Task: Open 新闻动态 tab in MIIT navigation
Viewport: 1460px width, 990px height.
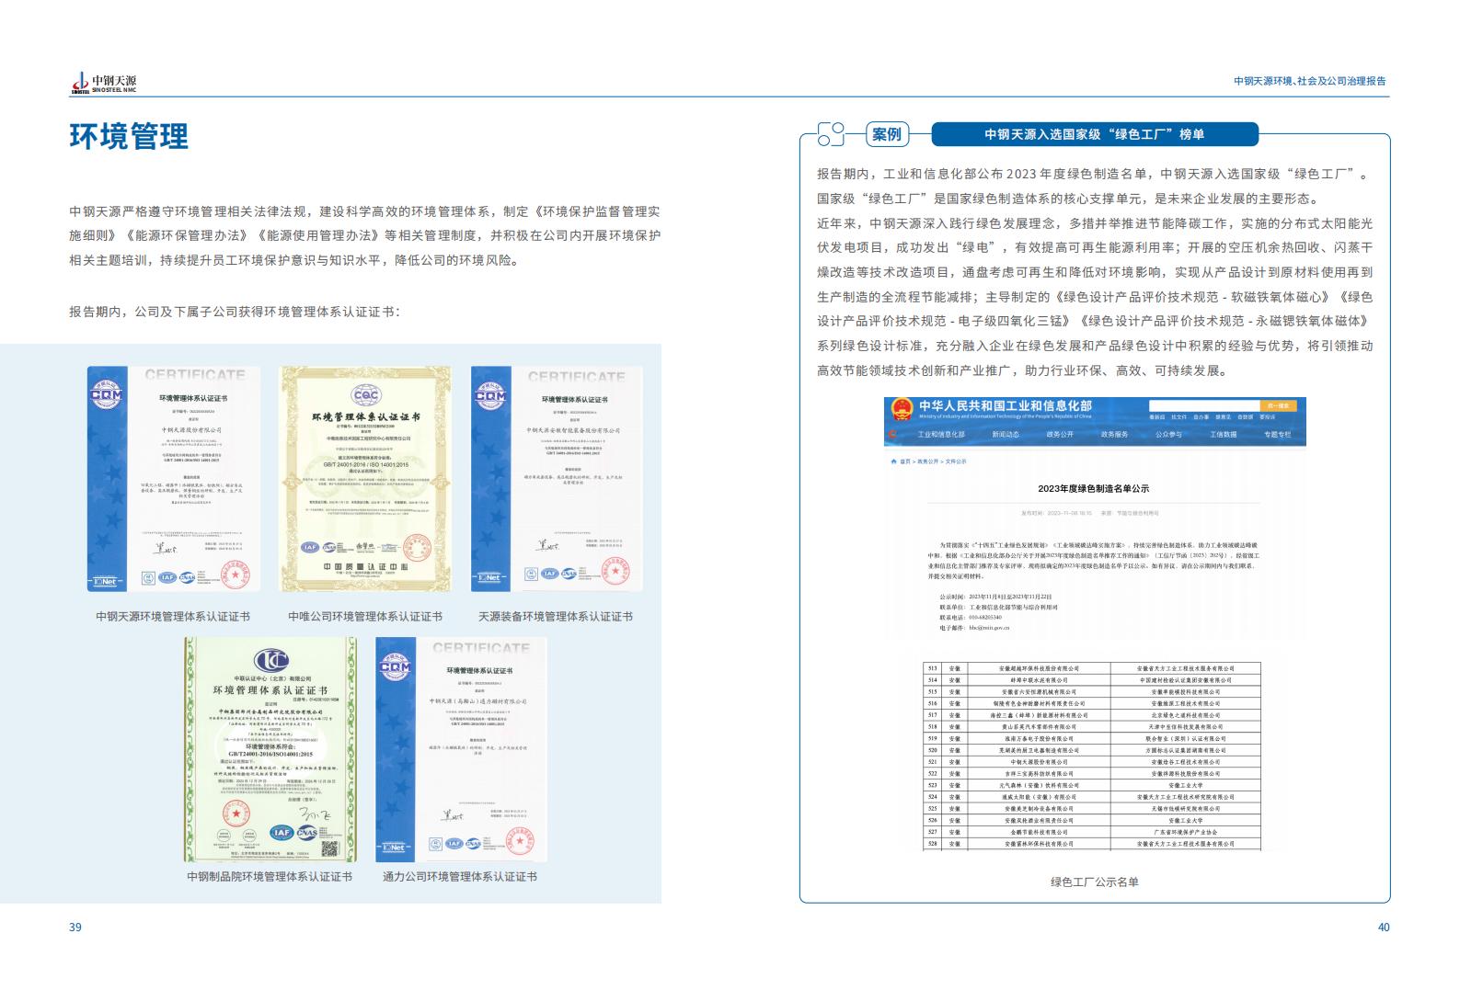Action: click(x=1005, y=435)
